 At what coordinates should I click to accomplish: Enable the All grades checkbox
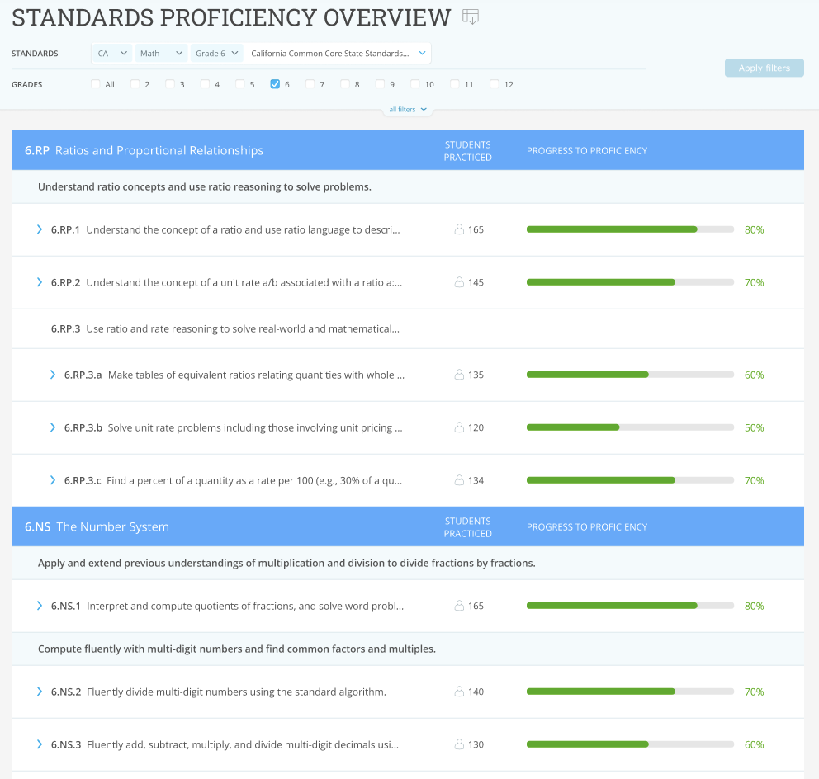click(96, 84)
